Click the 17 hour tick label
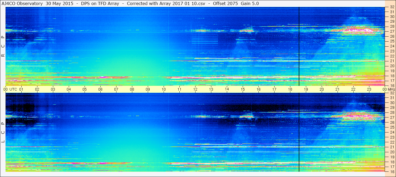Viewport: 396px width, 177px height. click(274, 89)
